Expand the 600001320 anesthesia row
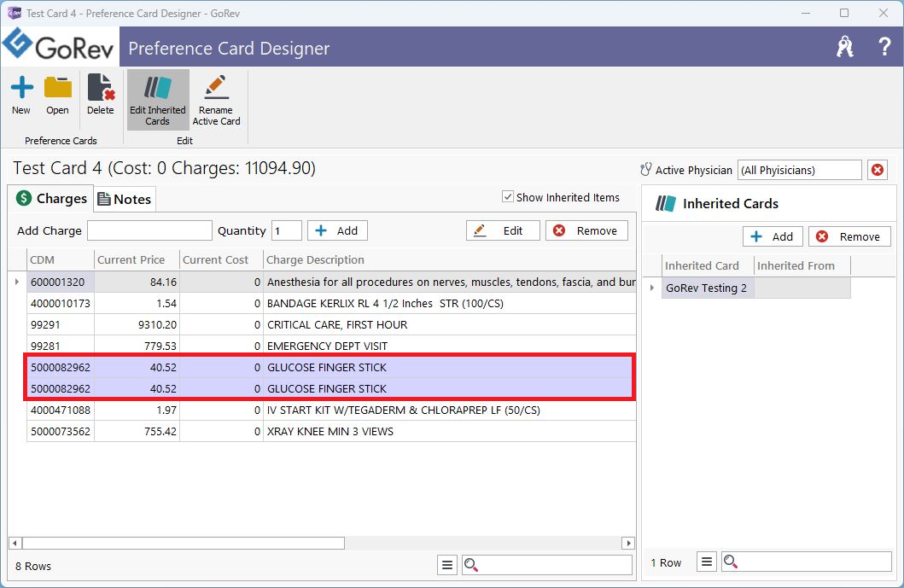Viewport: 904px width, 588px height. [x=17, y=282]
